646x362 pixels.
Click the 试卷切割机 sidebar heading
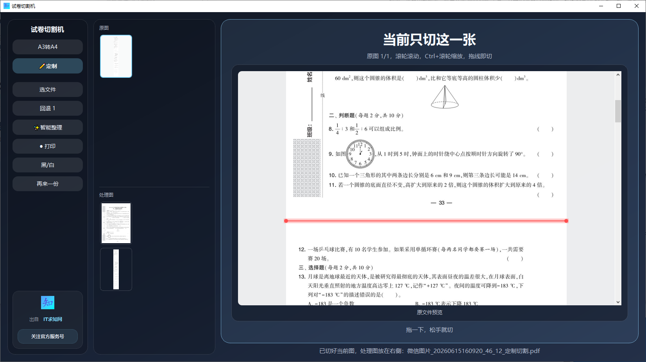pyautogui.click(x=48, y=29)
